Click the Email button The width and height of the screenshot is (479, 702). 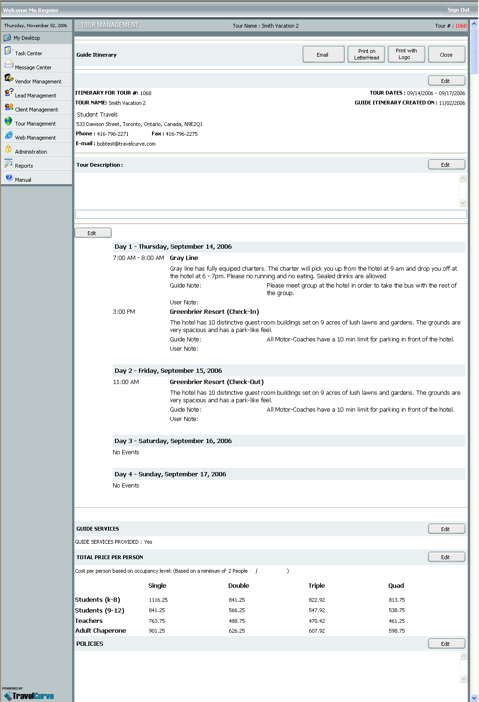(324, 54)
